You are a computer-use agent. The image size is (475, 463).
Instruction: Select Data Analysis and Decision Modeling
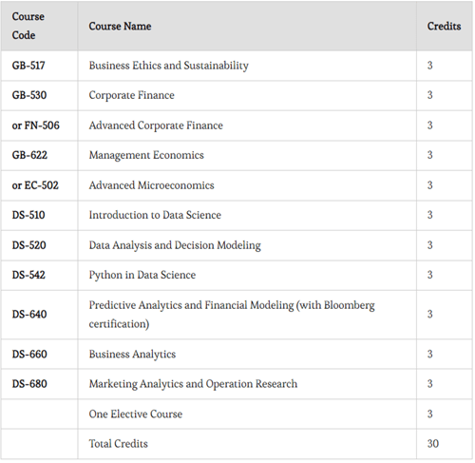click(175, 245)
